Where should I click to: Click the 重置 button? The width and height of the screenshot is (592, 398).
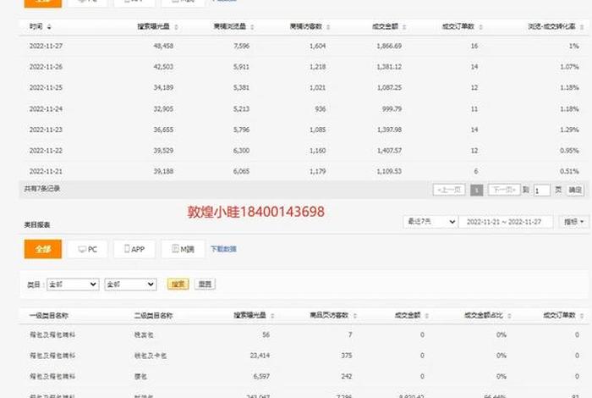tap(205, 285)
